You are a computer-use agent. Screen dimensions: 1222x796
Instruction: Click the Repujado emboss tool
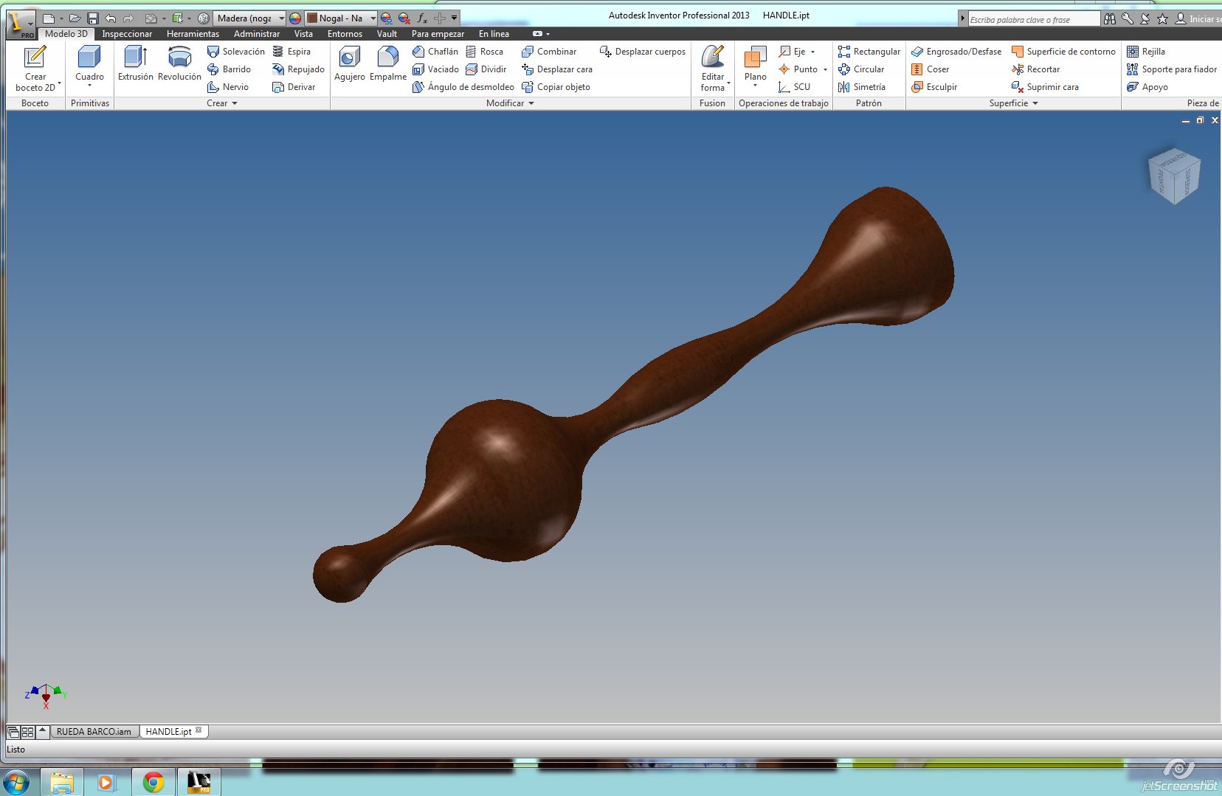(x=298, y=69)
